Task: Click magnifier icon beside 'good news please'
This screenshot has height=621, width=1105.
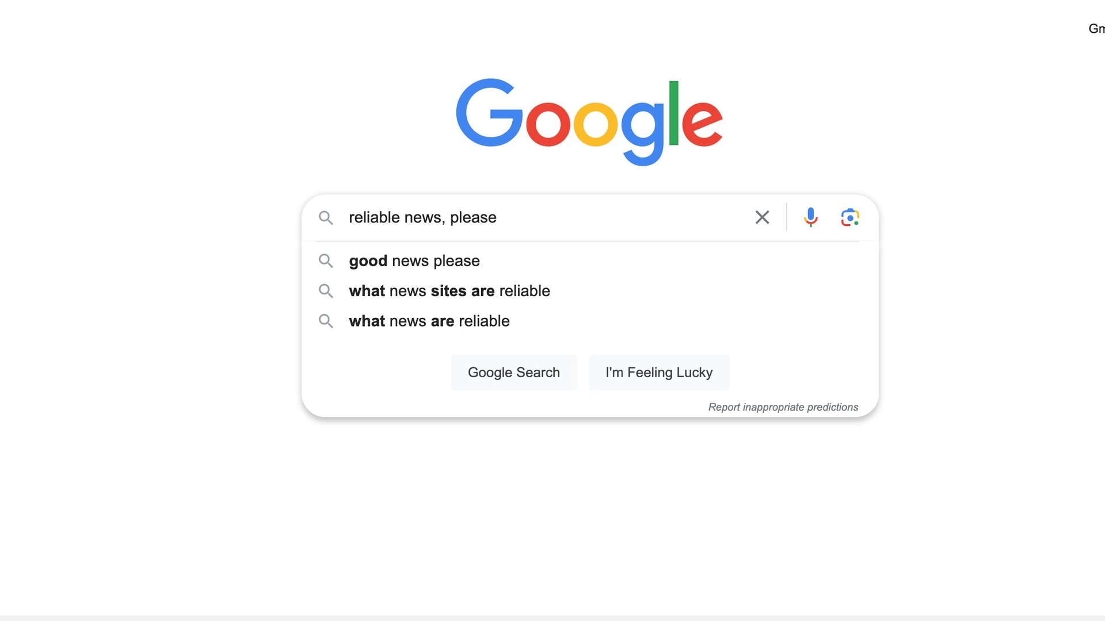Action: pos(326,261)
